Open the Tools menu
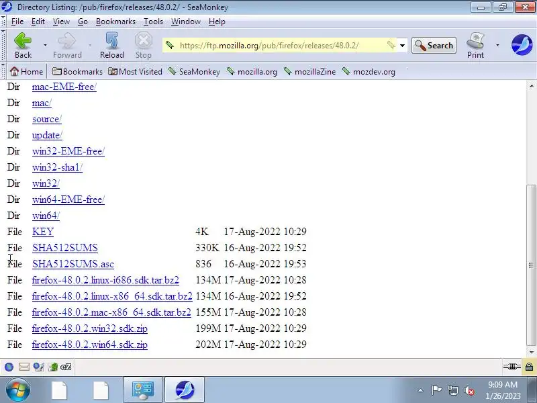 tap(153, 21)
